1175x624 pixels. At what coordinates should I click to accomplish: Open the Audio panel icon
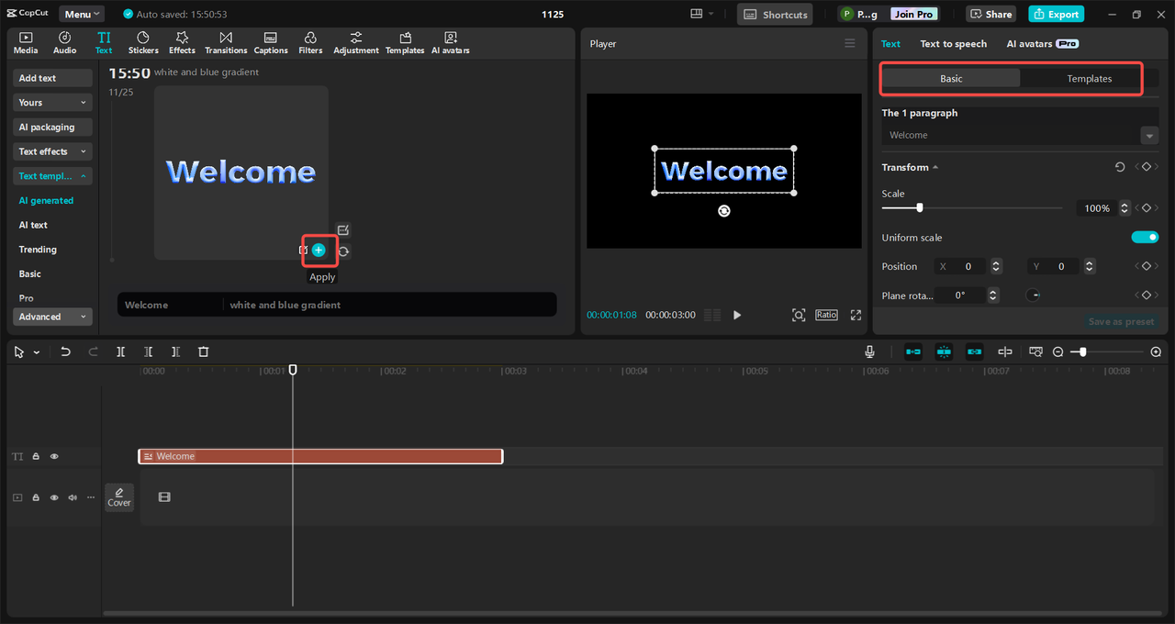64,38
